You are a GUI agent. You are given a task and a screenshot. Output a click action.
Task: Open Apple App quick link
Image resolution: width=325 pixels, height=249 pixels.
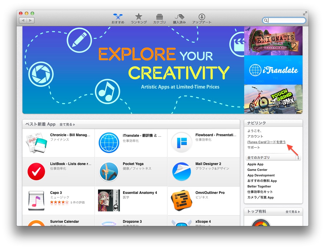255,164
